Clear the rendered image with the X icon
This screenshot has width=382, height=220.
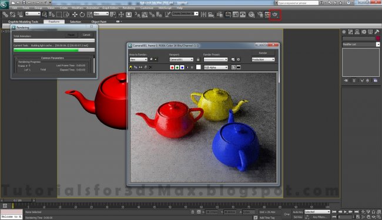(150, 67)
